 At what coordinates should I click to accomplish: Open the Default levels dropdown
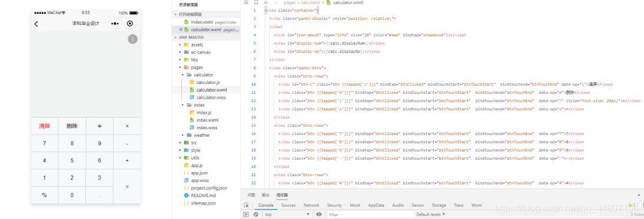click(430, 214)
